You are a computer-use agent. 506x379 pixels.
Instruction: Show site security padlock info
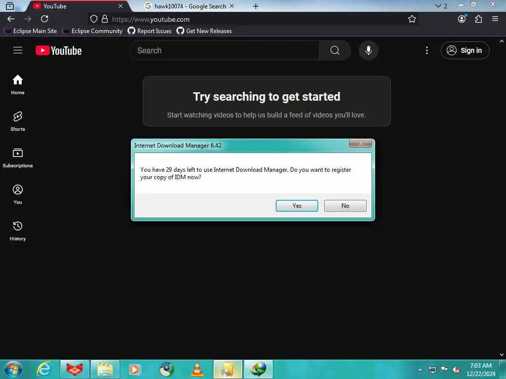[105, 19]
